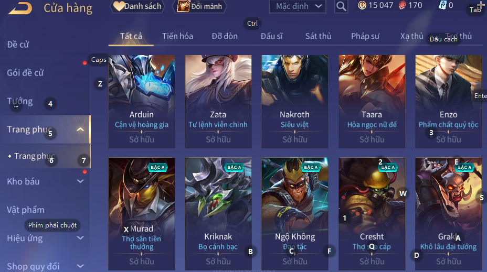The image size is (487, 272).
Task: Open Vật phẩm in sidebar
Action: pyautogui.click(x=26, y=210)
